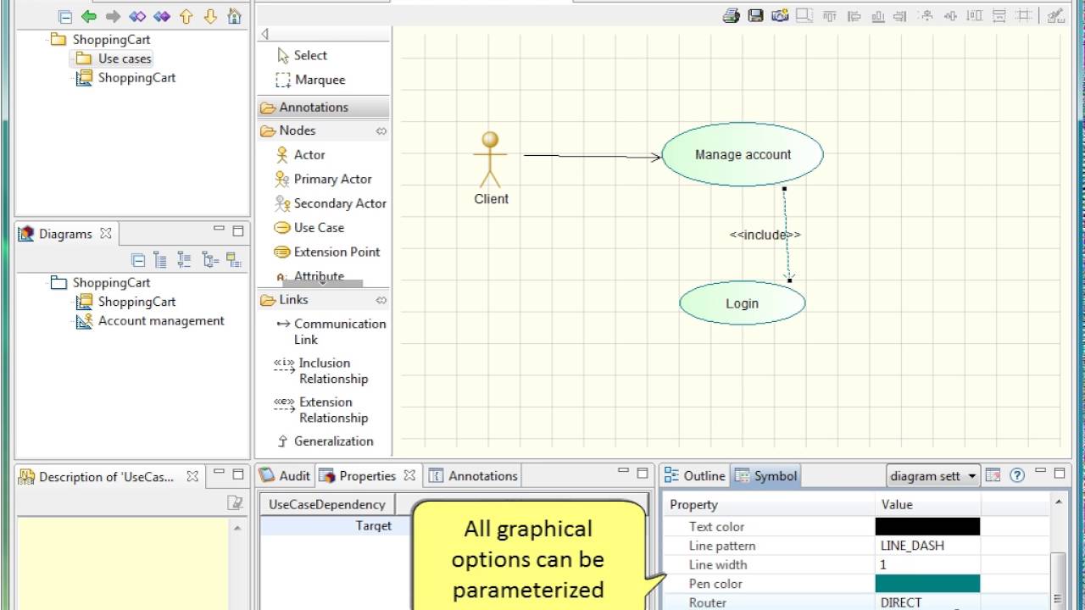Select ShoppingCart root folder in model explorer

(x=100, y=40)
